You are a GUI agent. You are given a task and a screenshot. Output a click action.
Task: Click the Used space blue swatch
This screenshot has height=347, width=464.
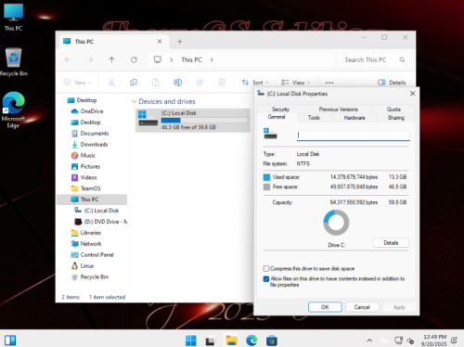pyautogui.click(x=266, y=177)
